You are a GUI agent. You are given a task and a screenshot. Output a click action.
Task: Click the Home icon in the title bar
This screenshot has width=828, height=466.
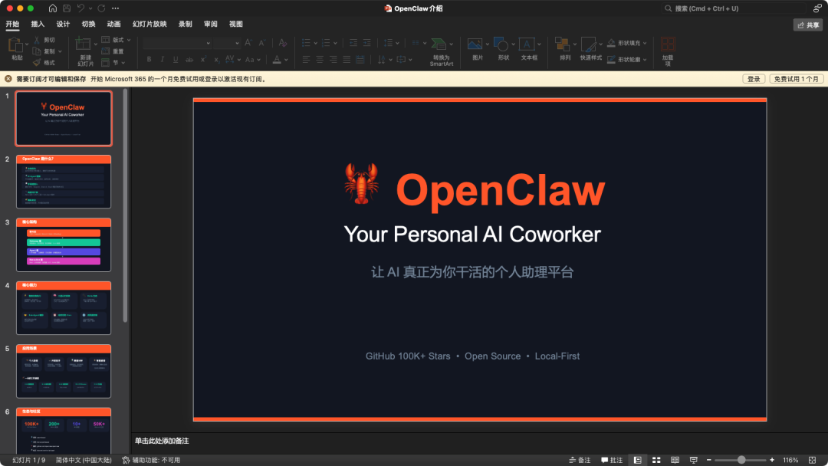(53, 8)
